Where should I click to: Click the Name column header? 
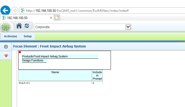click(55, 75)
